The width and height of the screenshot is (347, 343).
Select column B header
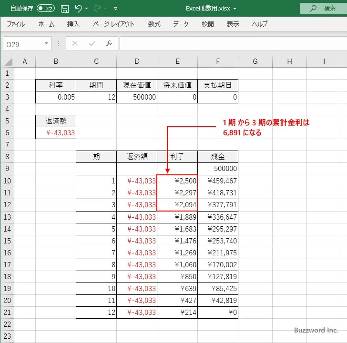coord(56,61)
